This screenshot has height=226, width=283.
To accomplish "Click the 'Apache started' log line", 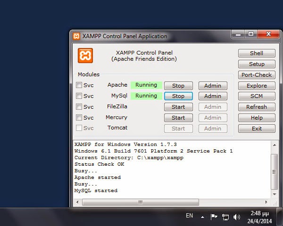I will (x=98, y=178).
